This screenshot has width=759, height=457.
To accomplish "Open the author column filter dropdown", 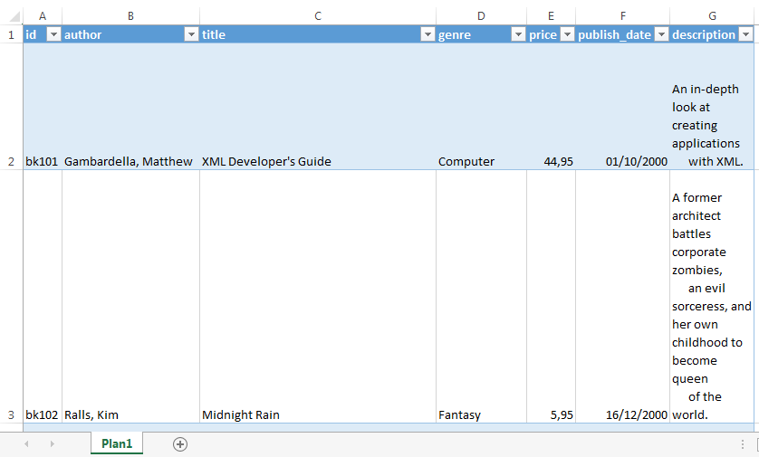I will (x=191, y=34).
